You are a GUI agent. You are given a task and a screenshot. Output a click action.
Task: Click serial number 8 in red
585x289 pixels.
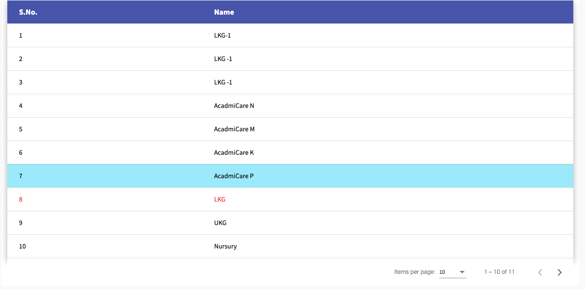(x=20, y=199)
